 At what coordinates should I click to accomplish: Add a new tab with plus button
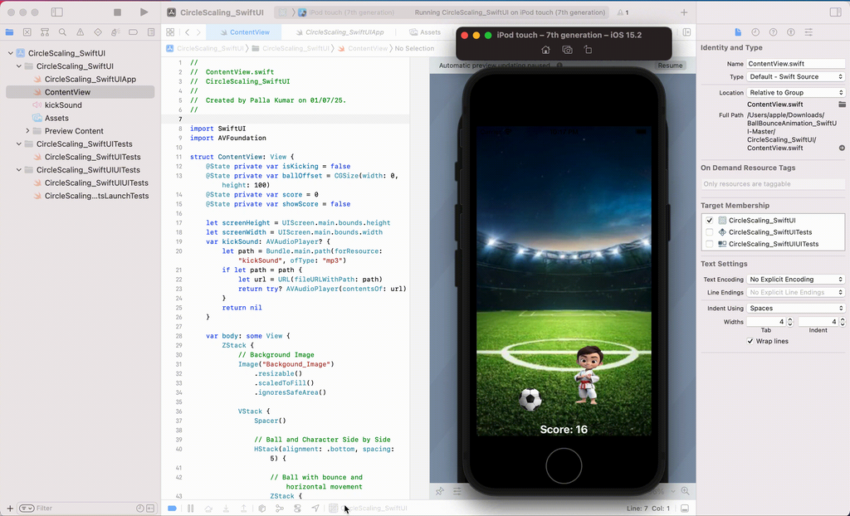click(684, 12)
